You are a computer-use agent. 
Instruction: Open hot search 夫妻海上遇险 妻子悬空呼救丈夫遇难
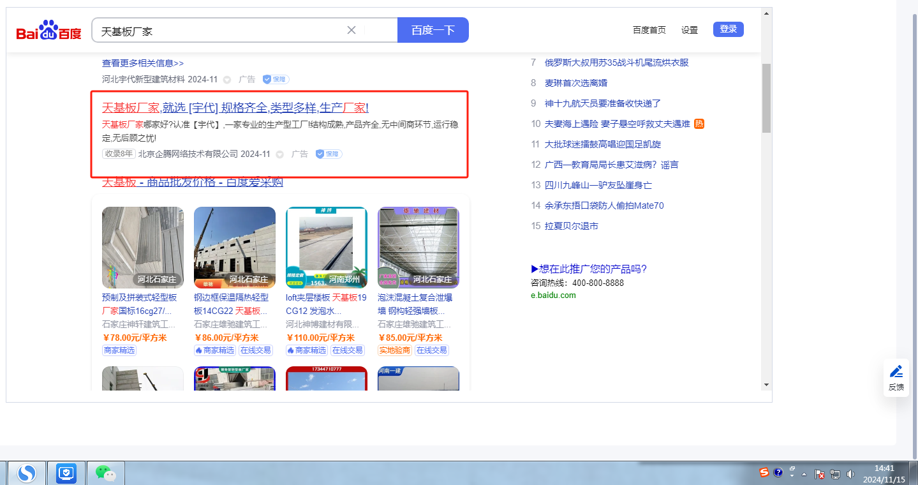pos(618,124)
